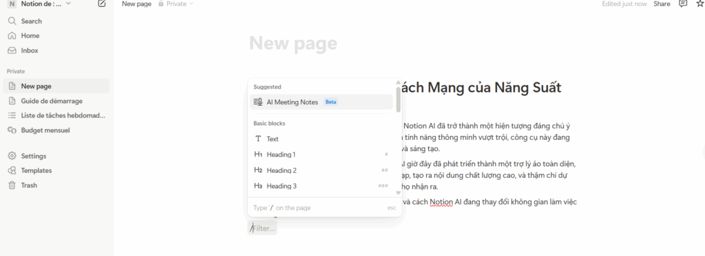This screenshot has width=705, height=256.
Task: Open the page comments icon
Action: click(683, 3)
